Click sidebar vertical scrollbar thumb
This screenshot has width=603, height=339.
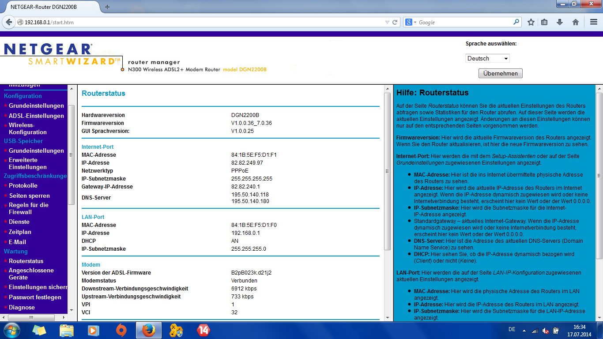72,155
